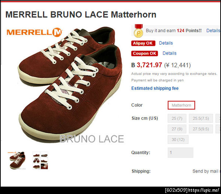Select the first shoe pair thumbnail
Image resolution: width=221 pixels, height=194 pixels.
(x=17, y=160)
